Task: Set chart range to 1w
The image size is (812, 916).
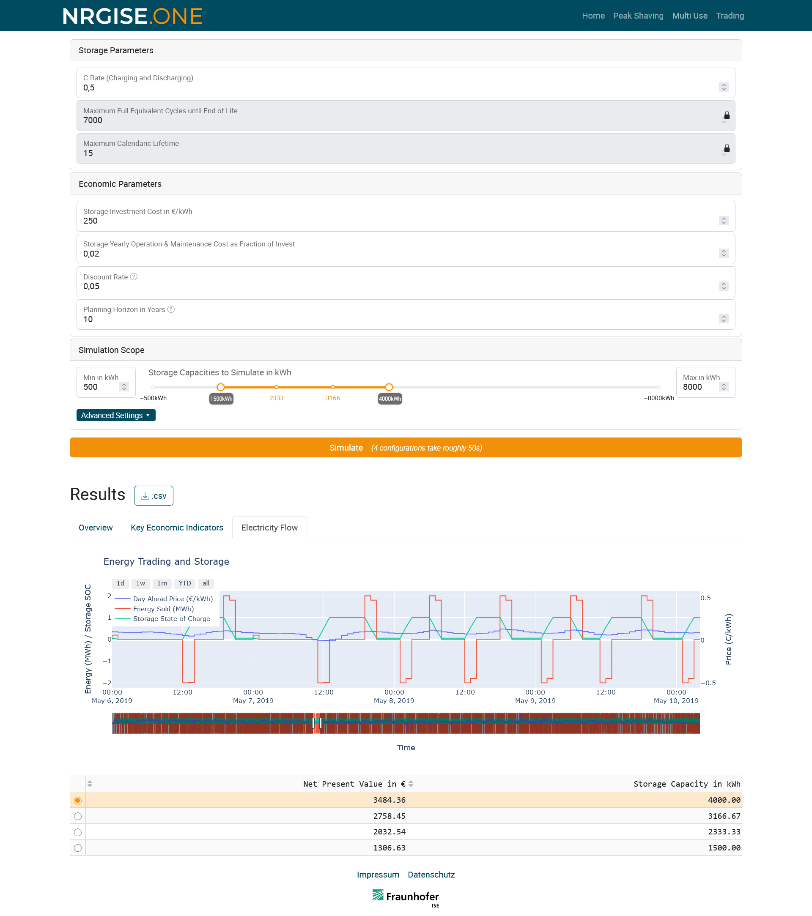Action: coord(141,583)
